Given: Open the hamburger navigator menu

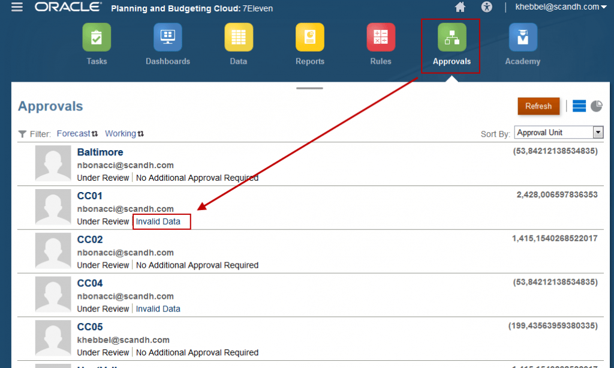Looking at the screenshot, I should click(17, 7).
